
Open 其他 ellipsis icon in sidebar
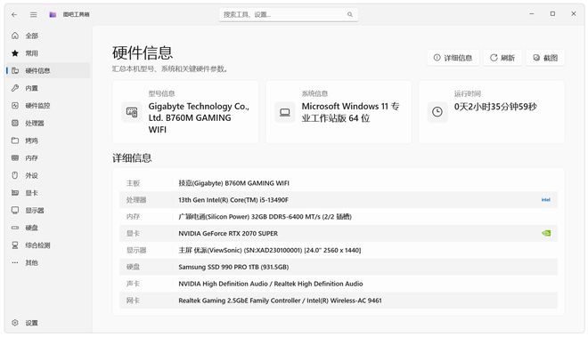click(15, 262)
